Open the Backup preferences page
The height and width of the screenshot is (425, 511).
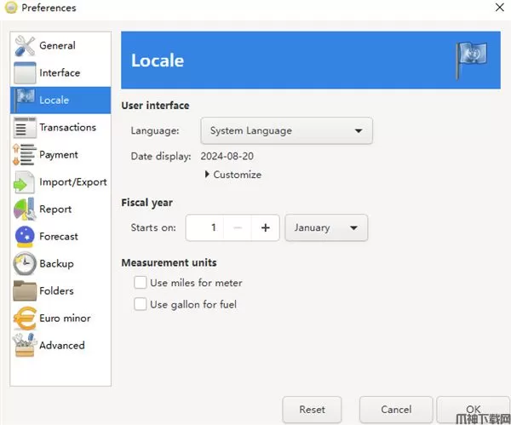pos(60,264)
